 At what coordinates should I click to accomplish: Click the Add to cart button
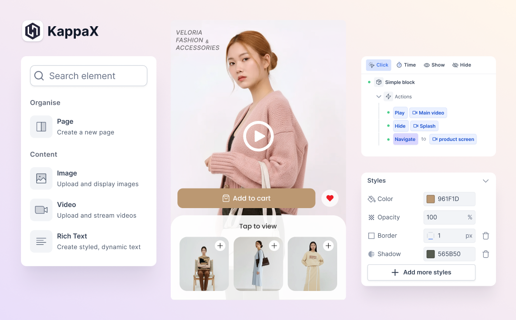(246, 198)
